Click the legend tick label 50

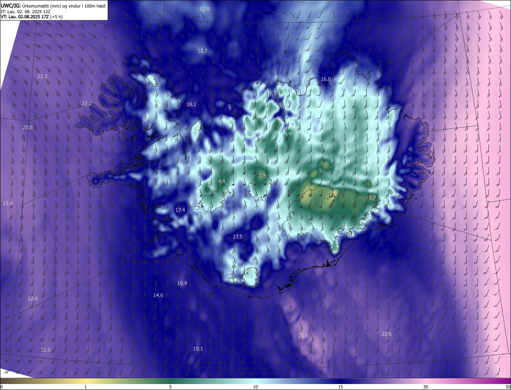pyautogui.click(x=508, y=387)
